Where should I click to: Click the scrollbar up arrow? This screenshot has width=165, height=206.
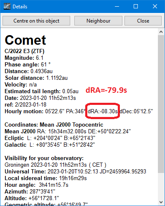(x=161, y=32)
